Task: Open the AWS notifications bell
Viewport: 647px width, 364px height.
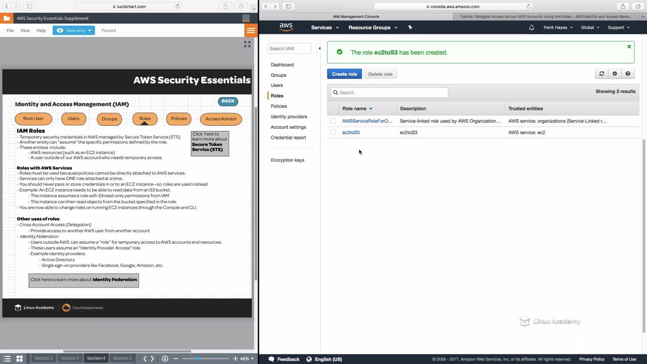Action: pos(531,27)
